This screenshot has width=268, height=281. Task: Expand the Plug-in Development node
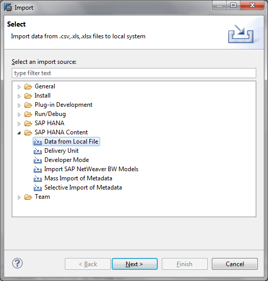(x=19, y=105)
